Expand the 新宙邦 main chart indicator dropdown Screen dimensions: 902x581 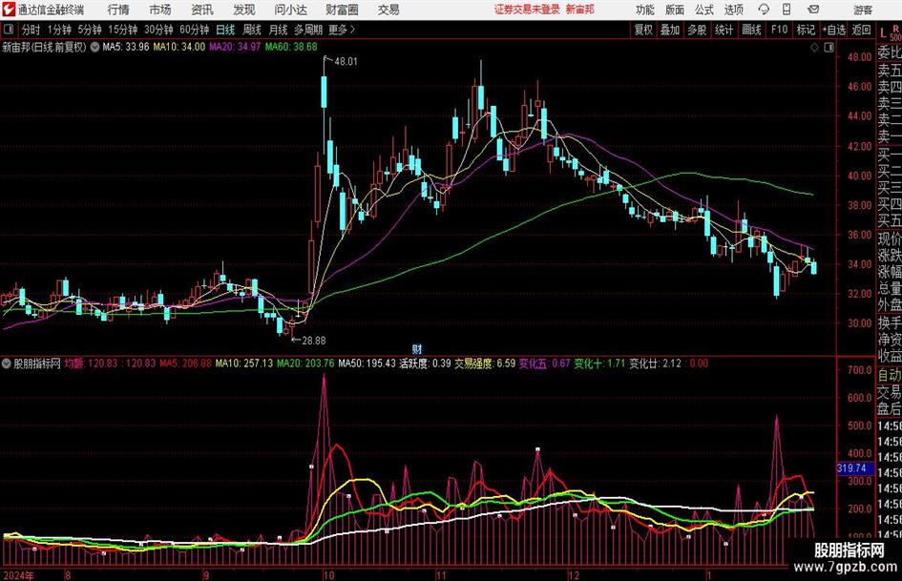pyautogui.click(x=94, y=47)
